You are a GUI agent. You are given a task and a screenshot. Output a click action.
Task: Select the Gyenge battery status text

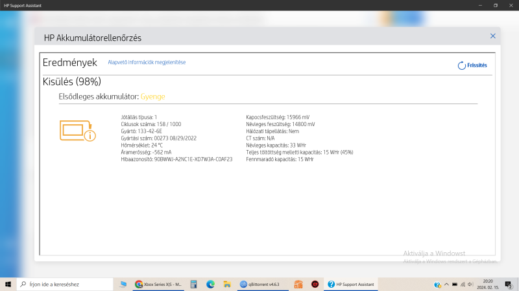click(152, 96)
